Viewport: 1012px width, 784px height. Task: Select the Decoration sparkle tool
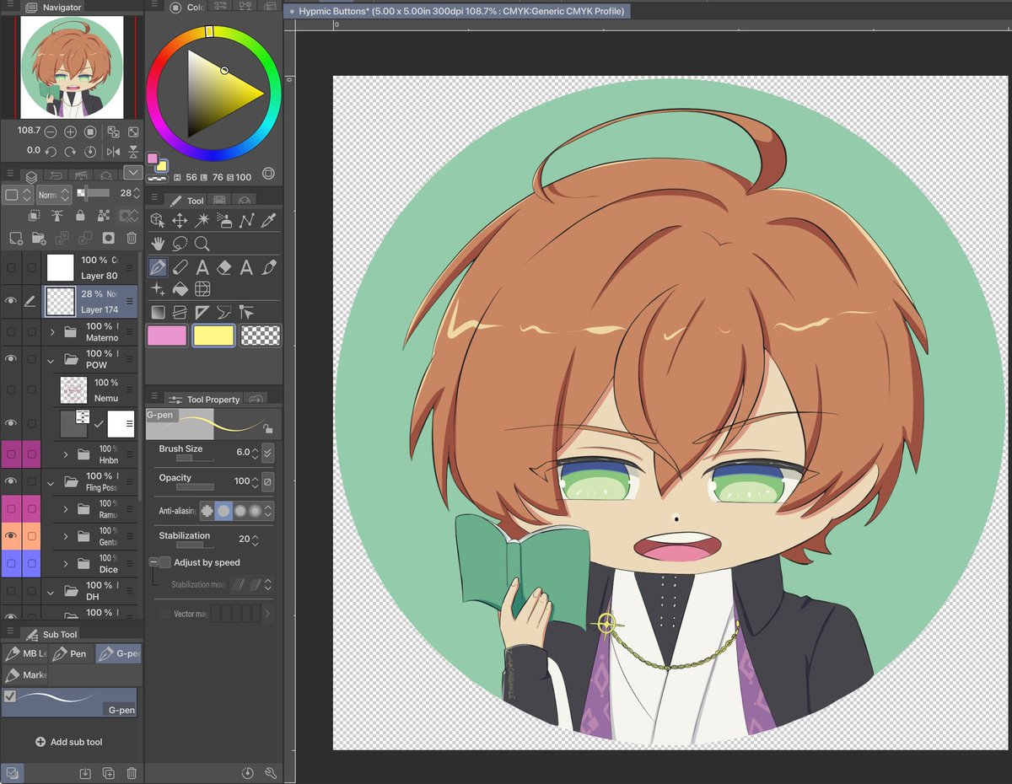click(158, 289)
